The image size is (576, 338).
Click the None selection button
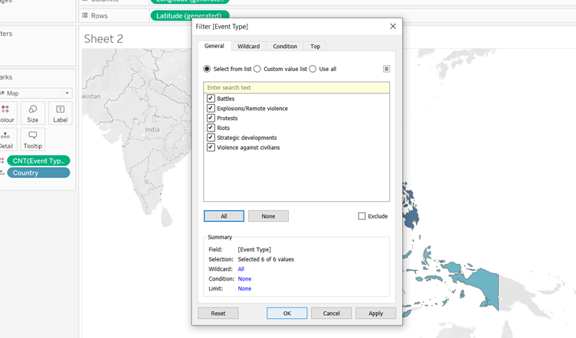coord(268,216)
